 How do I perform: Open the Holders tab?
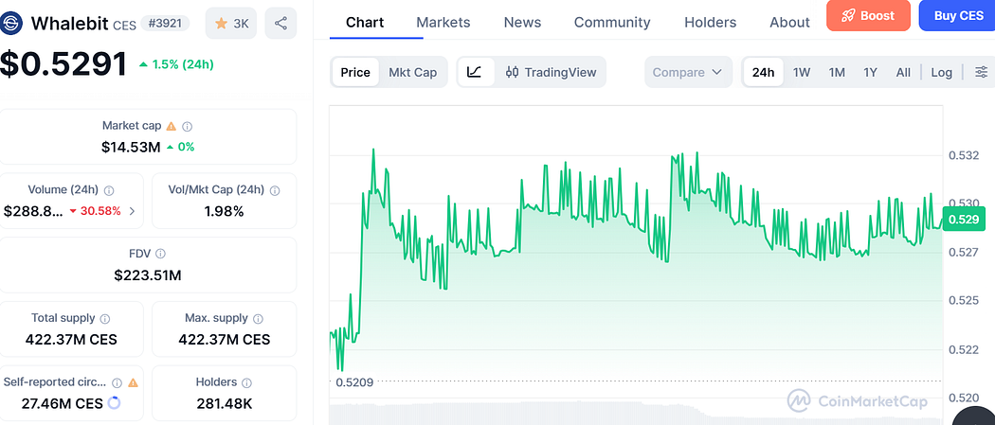tap(710, 22)
